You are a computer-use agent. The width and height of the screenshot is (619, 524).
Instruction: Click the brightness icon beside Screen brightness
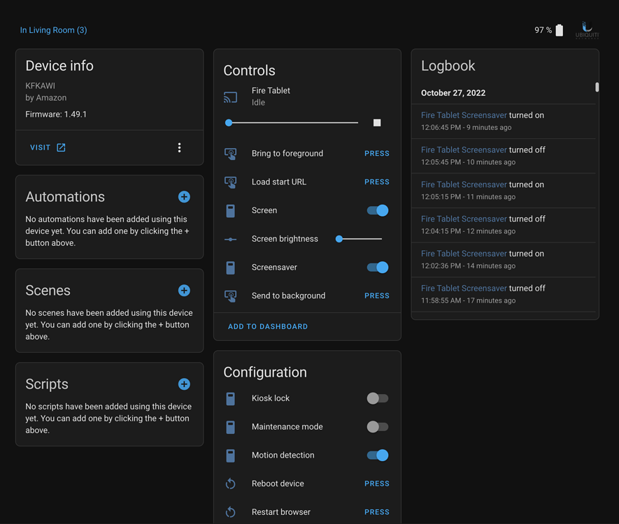coord(231,238)
